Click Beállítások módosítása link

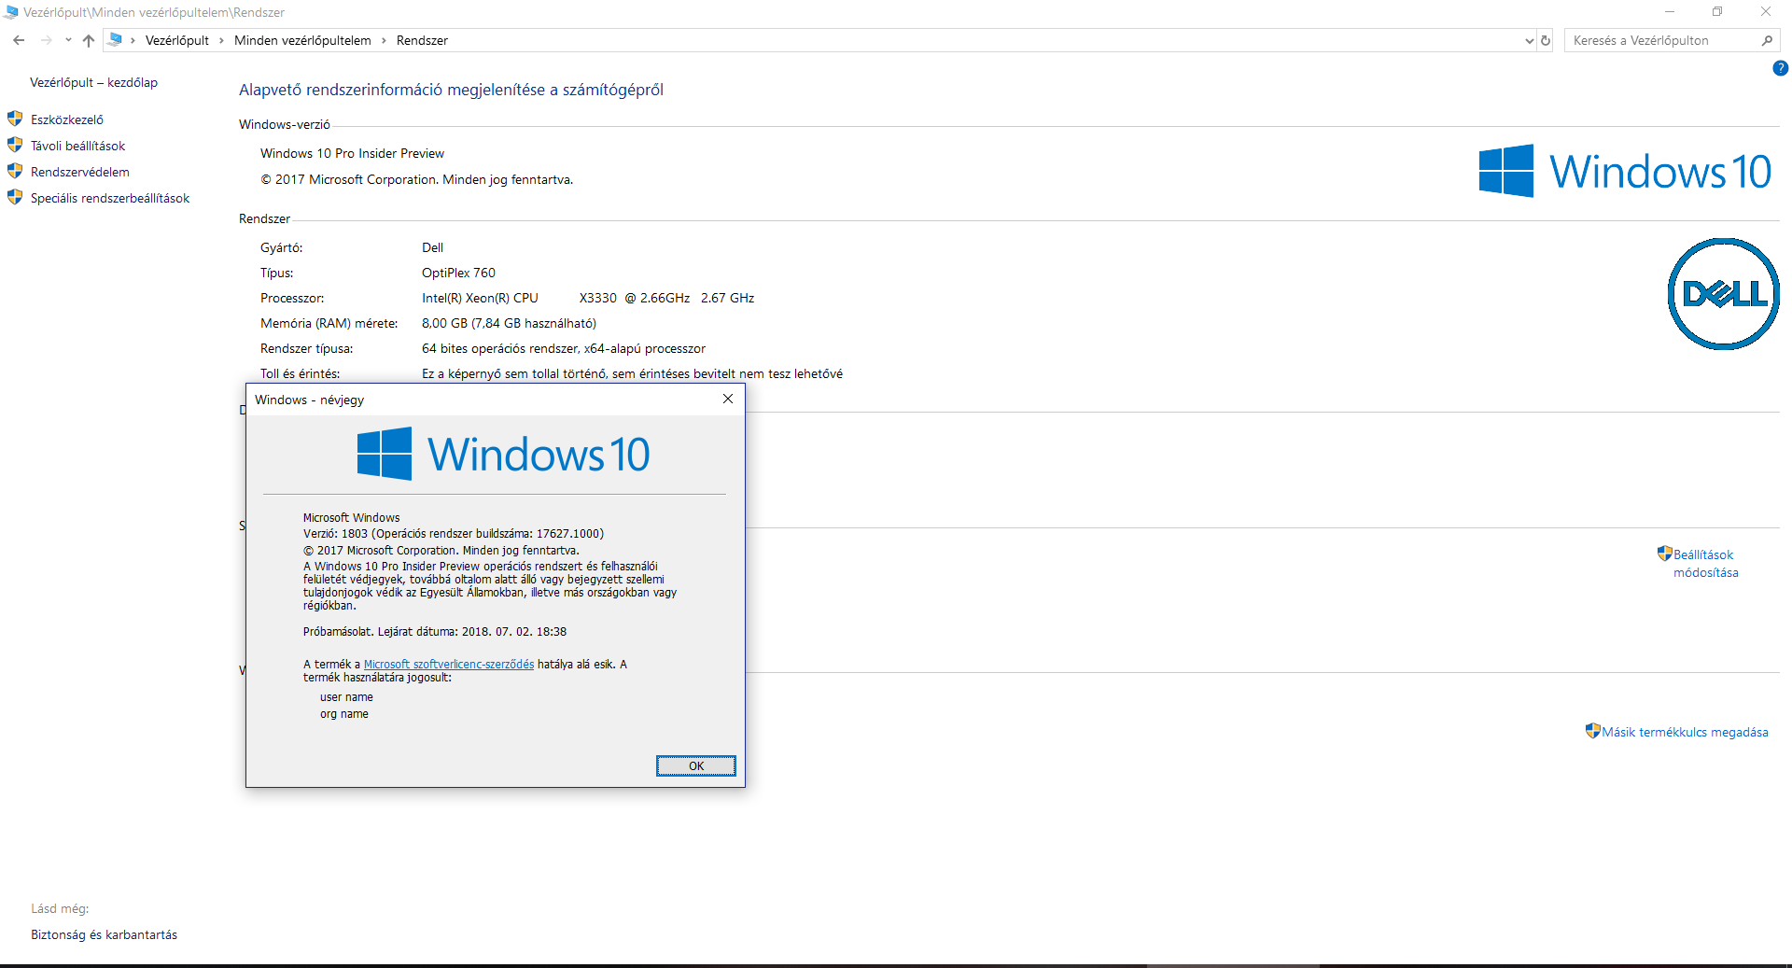pyautogui.click(x=1705, y=563)
